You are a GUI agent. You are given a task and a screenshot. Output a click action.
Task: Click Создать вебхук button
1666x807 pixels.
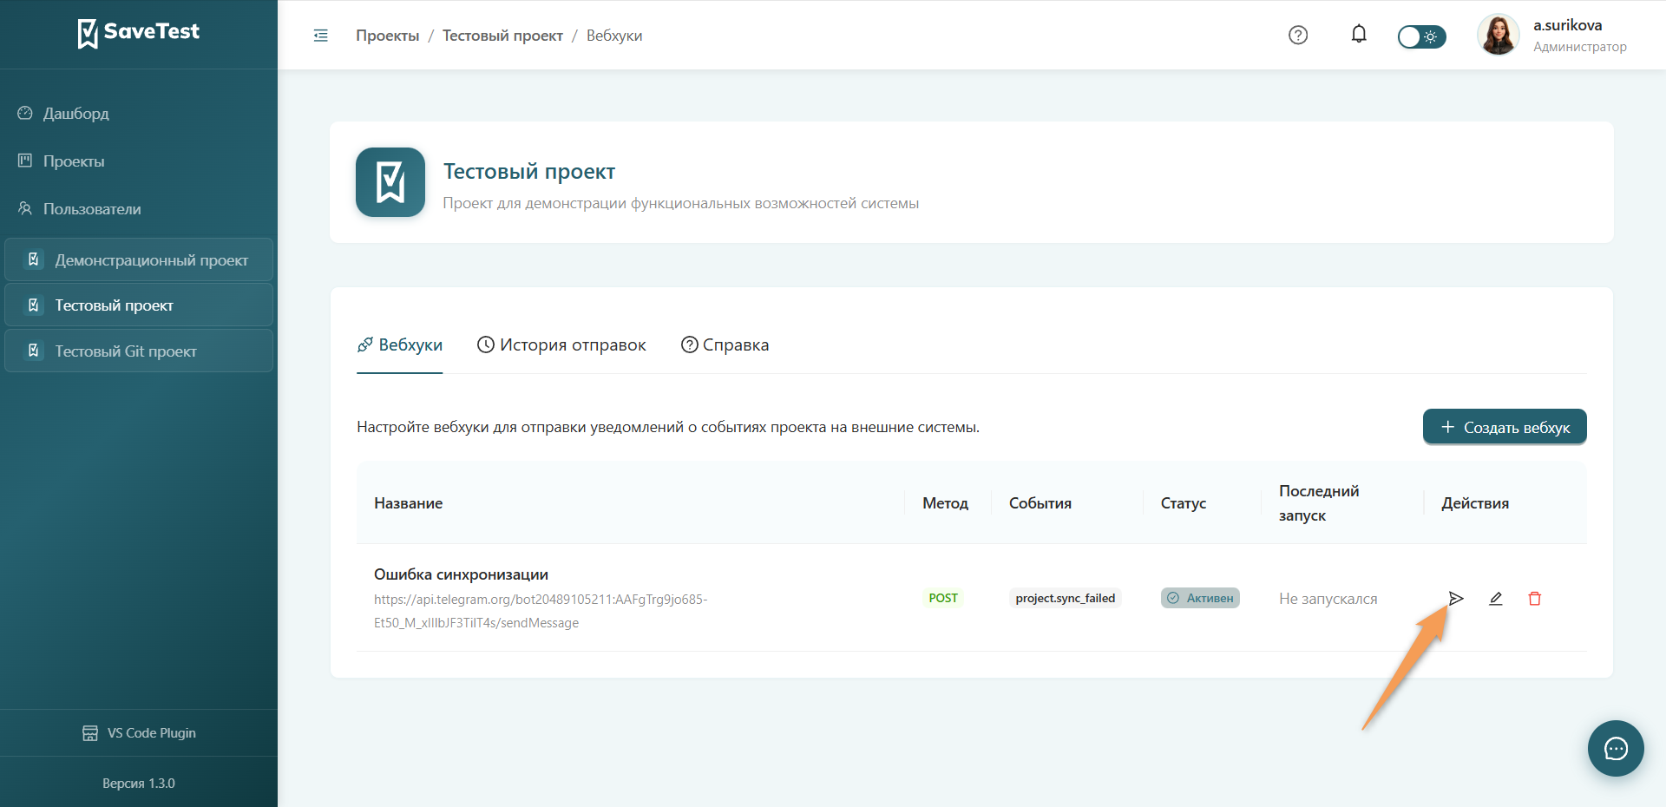click(1505, 427)
